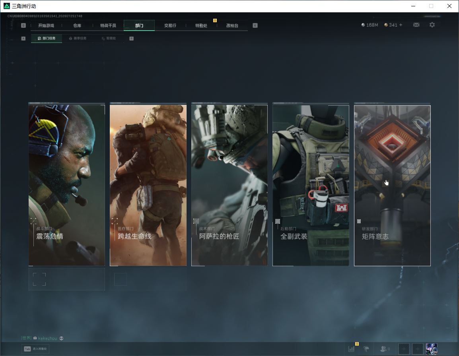Select the 矩阵意志 research department card
This screenshot has width=459, height=356.
392,186
